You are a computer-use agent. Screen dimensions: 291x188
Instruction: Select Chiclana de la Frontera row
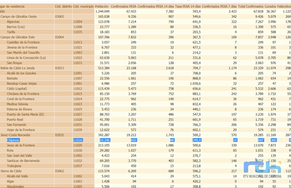[x=145, y=94]
